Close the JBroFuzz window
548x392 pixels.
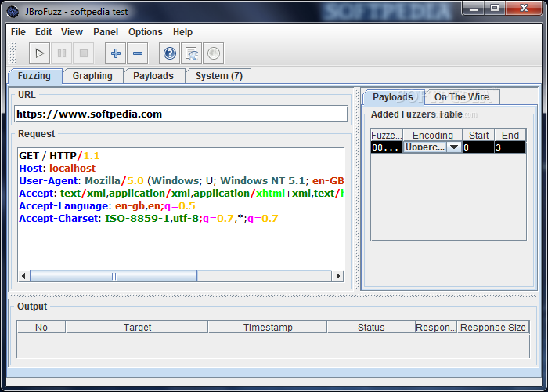524,9
